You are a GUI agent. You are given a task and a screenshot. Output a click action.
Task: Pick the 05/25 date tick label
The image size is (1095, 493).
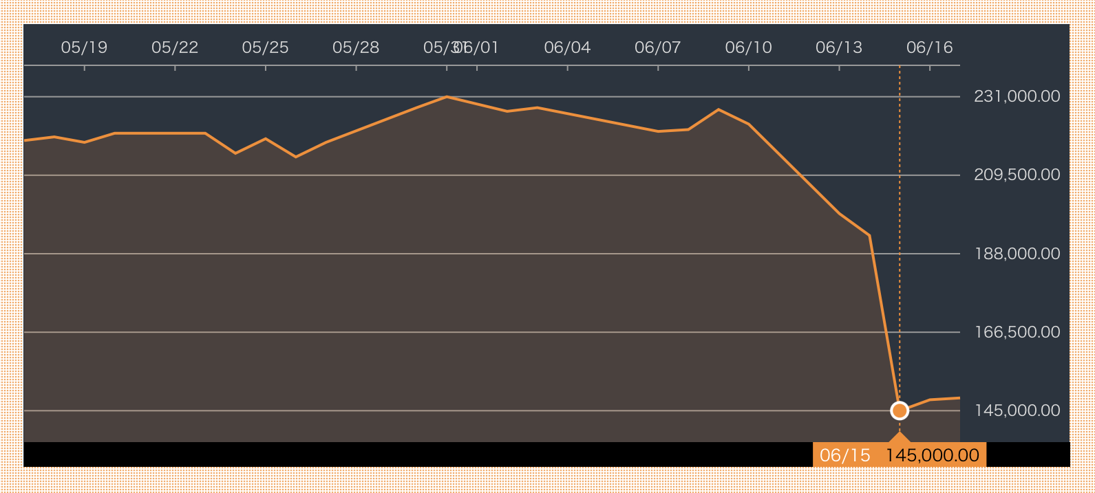click(265, 47)
